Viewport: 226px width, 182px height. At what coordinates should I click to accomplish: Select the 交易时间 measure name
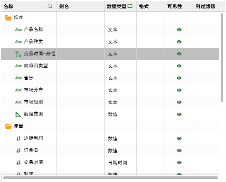click(33, 162)
